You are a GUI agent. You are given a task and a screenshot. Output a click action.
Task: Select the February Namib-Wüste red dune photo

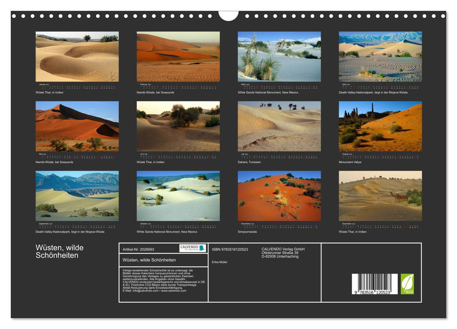178,56
